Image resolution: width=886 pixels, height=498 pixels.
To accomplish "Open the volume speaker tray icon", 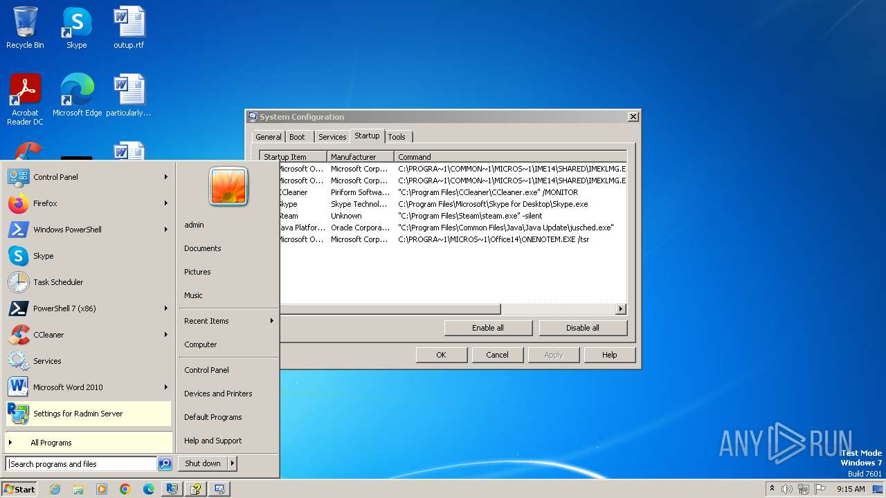I will coord(787,489).
